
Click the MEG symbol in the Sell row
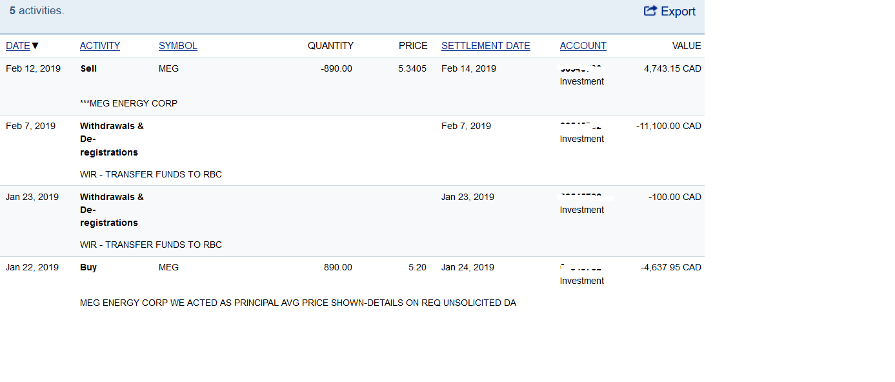(x=169, y=68)
